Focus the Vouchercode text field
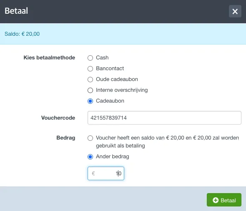Viewport: 246px width, 211px height. coord(164,118)
